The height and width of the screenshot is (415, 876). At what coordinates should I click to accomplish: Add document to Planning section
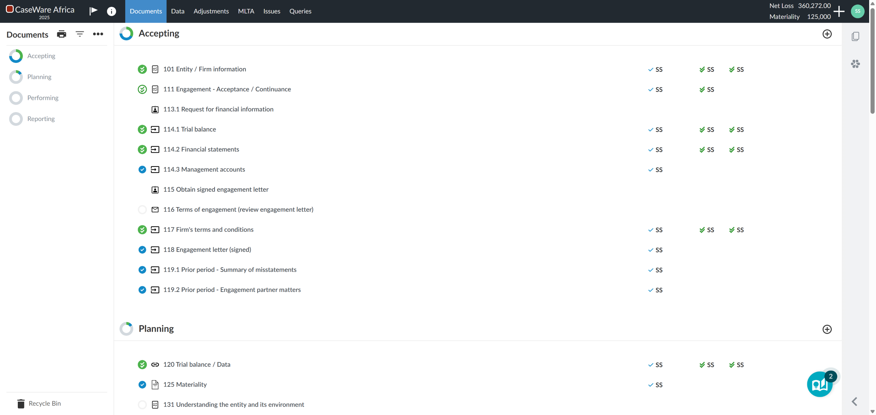pos(827,329)
